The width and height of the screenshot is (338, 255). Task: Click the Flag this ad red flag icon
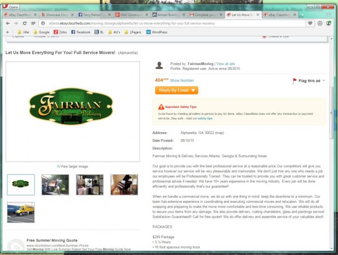(x=295, y=81)
